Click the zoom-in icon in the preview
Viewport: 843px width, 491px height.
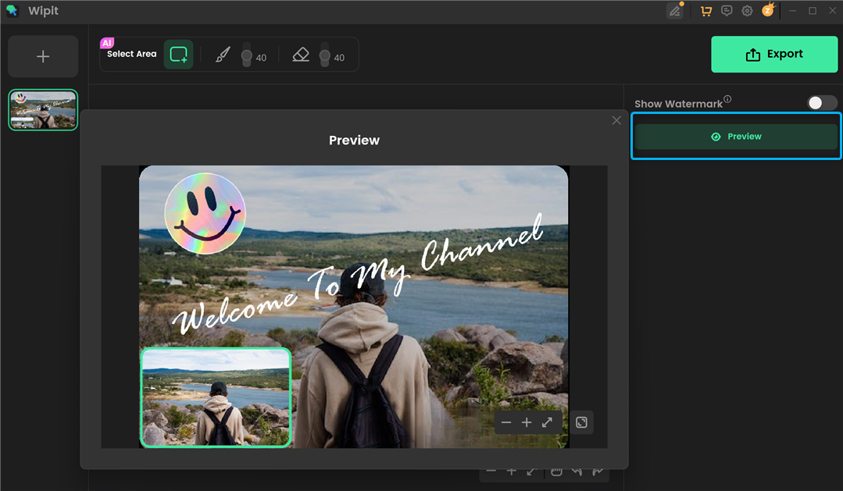click(x=527, y=422)
